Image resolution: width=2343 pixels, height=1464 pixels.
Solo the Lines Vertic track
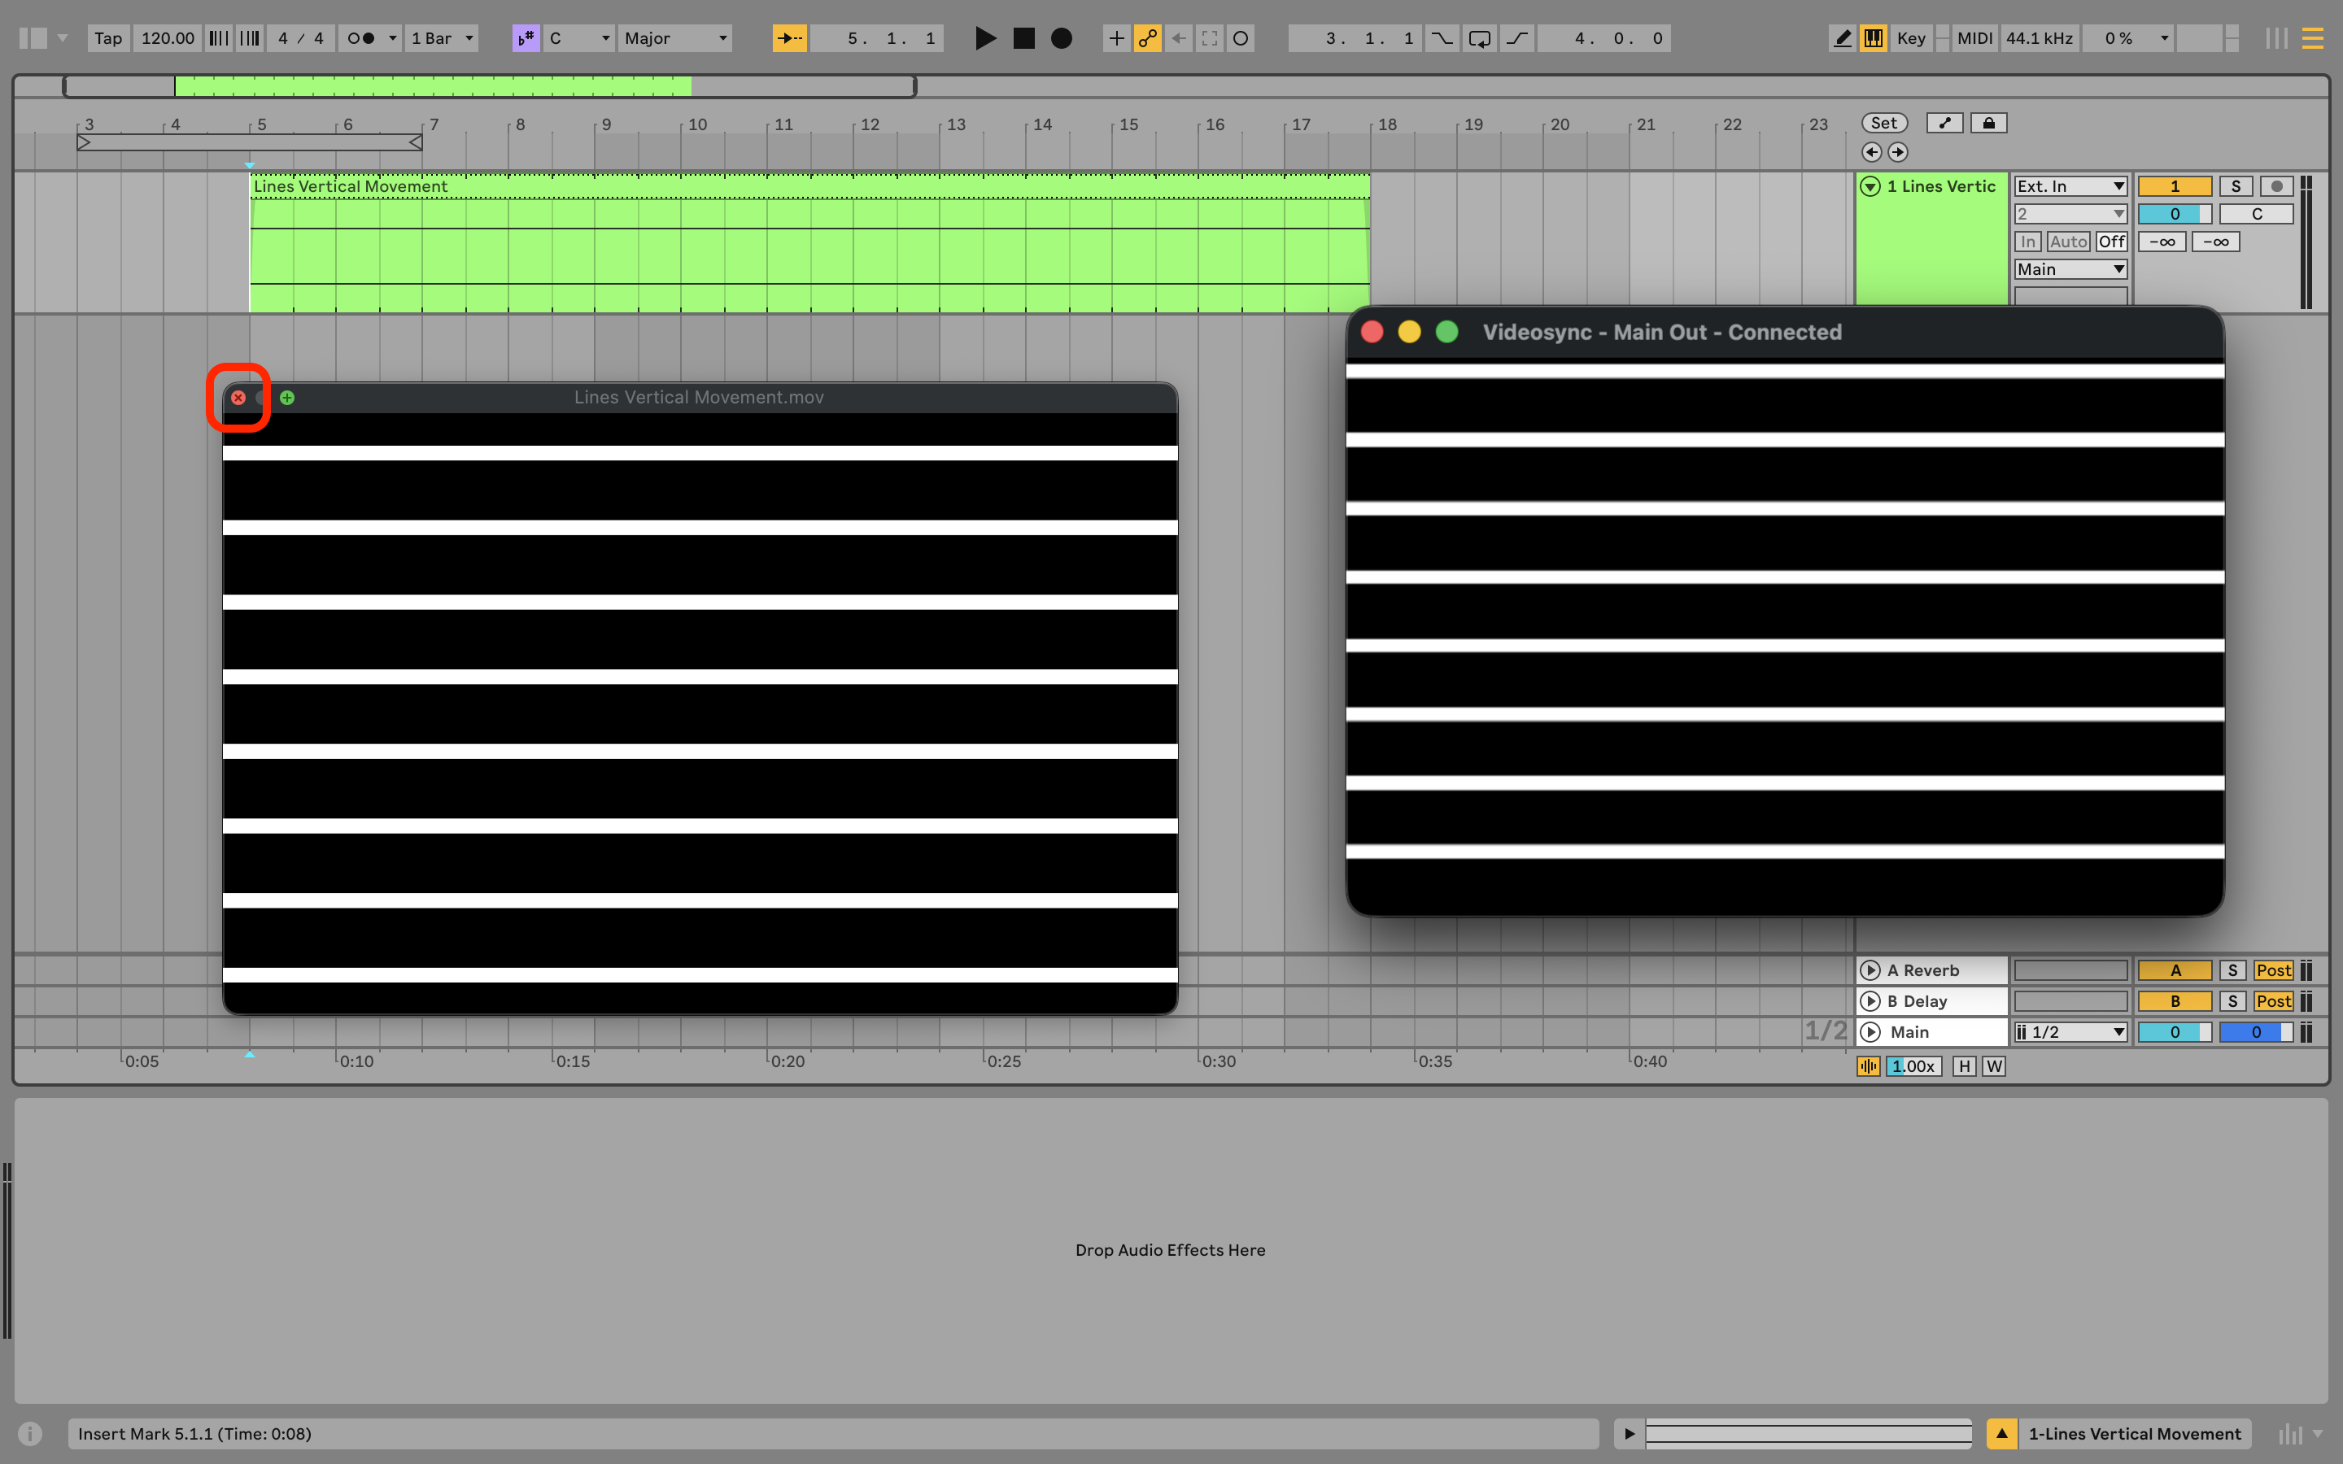point(2235,186)
